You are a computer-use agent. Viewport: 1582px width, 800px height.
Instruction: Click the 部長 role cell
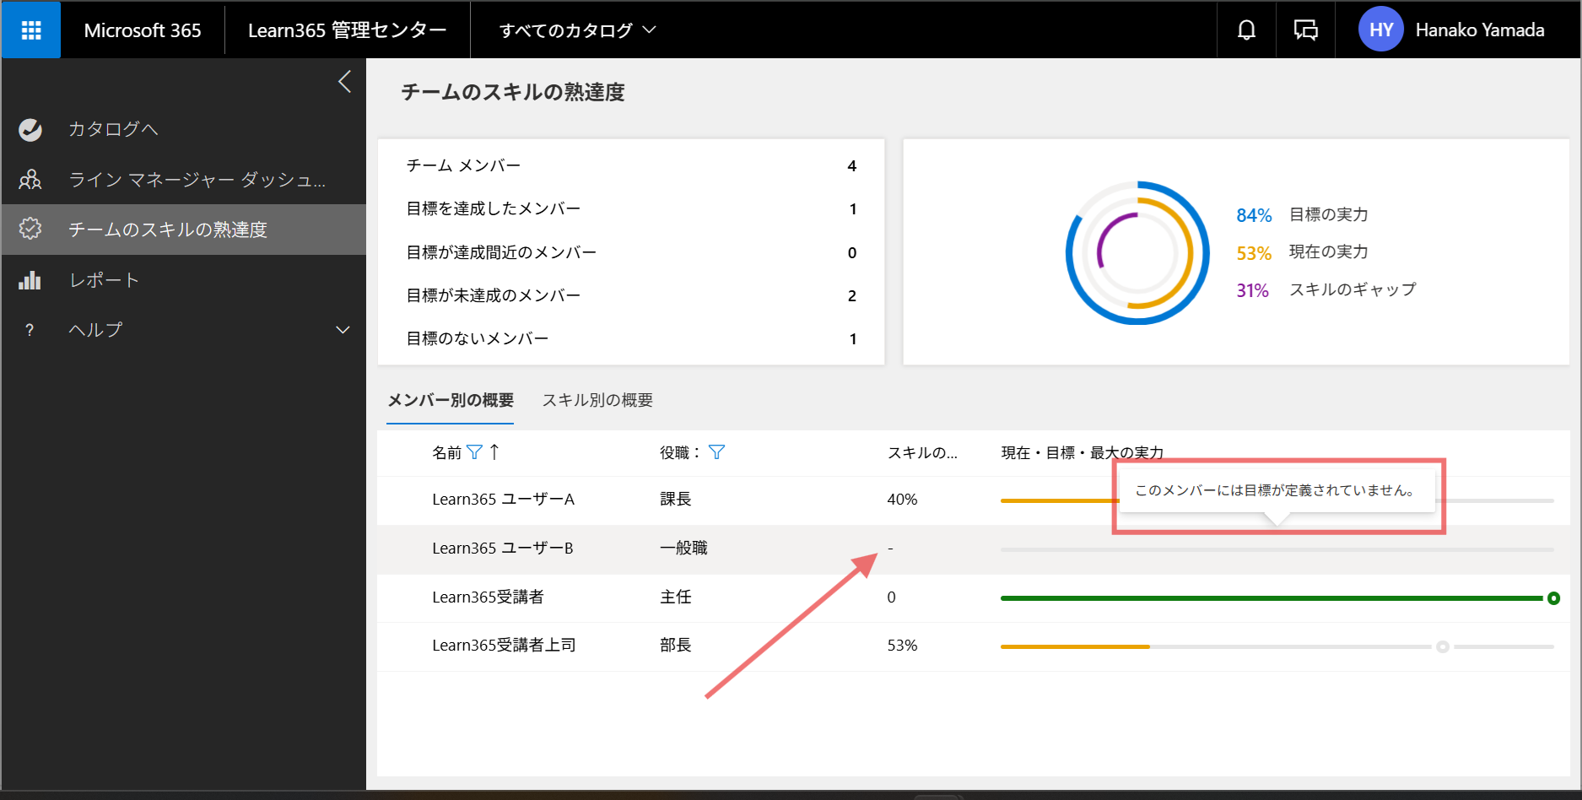pos(676,646)
